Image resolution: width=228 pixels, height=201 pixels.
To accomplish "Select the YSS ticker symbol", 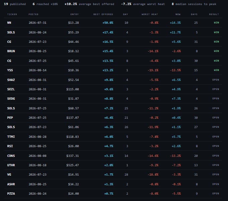I will (10, 70).
